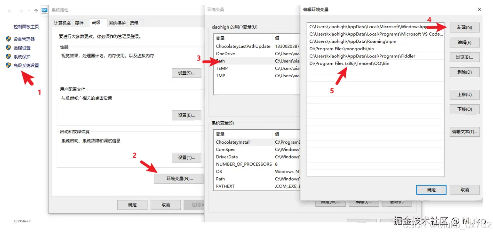Select the TMP user variable
Screen dimensions: 493x233
coord(257,76)
